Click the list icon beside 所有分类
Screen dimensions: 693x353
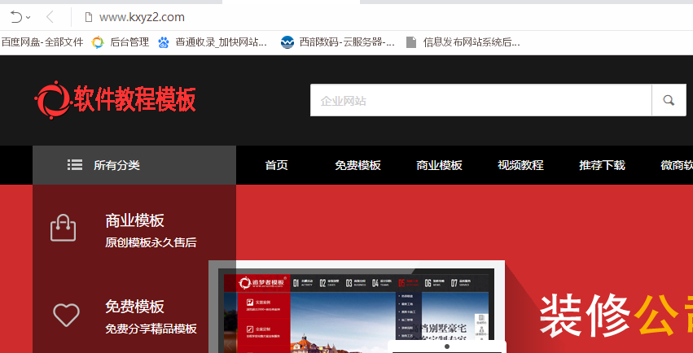(75, 165)
